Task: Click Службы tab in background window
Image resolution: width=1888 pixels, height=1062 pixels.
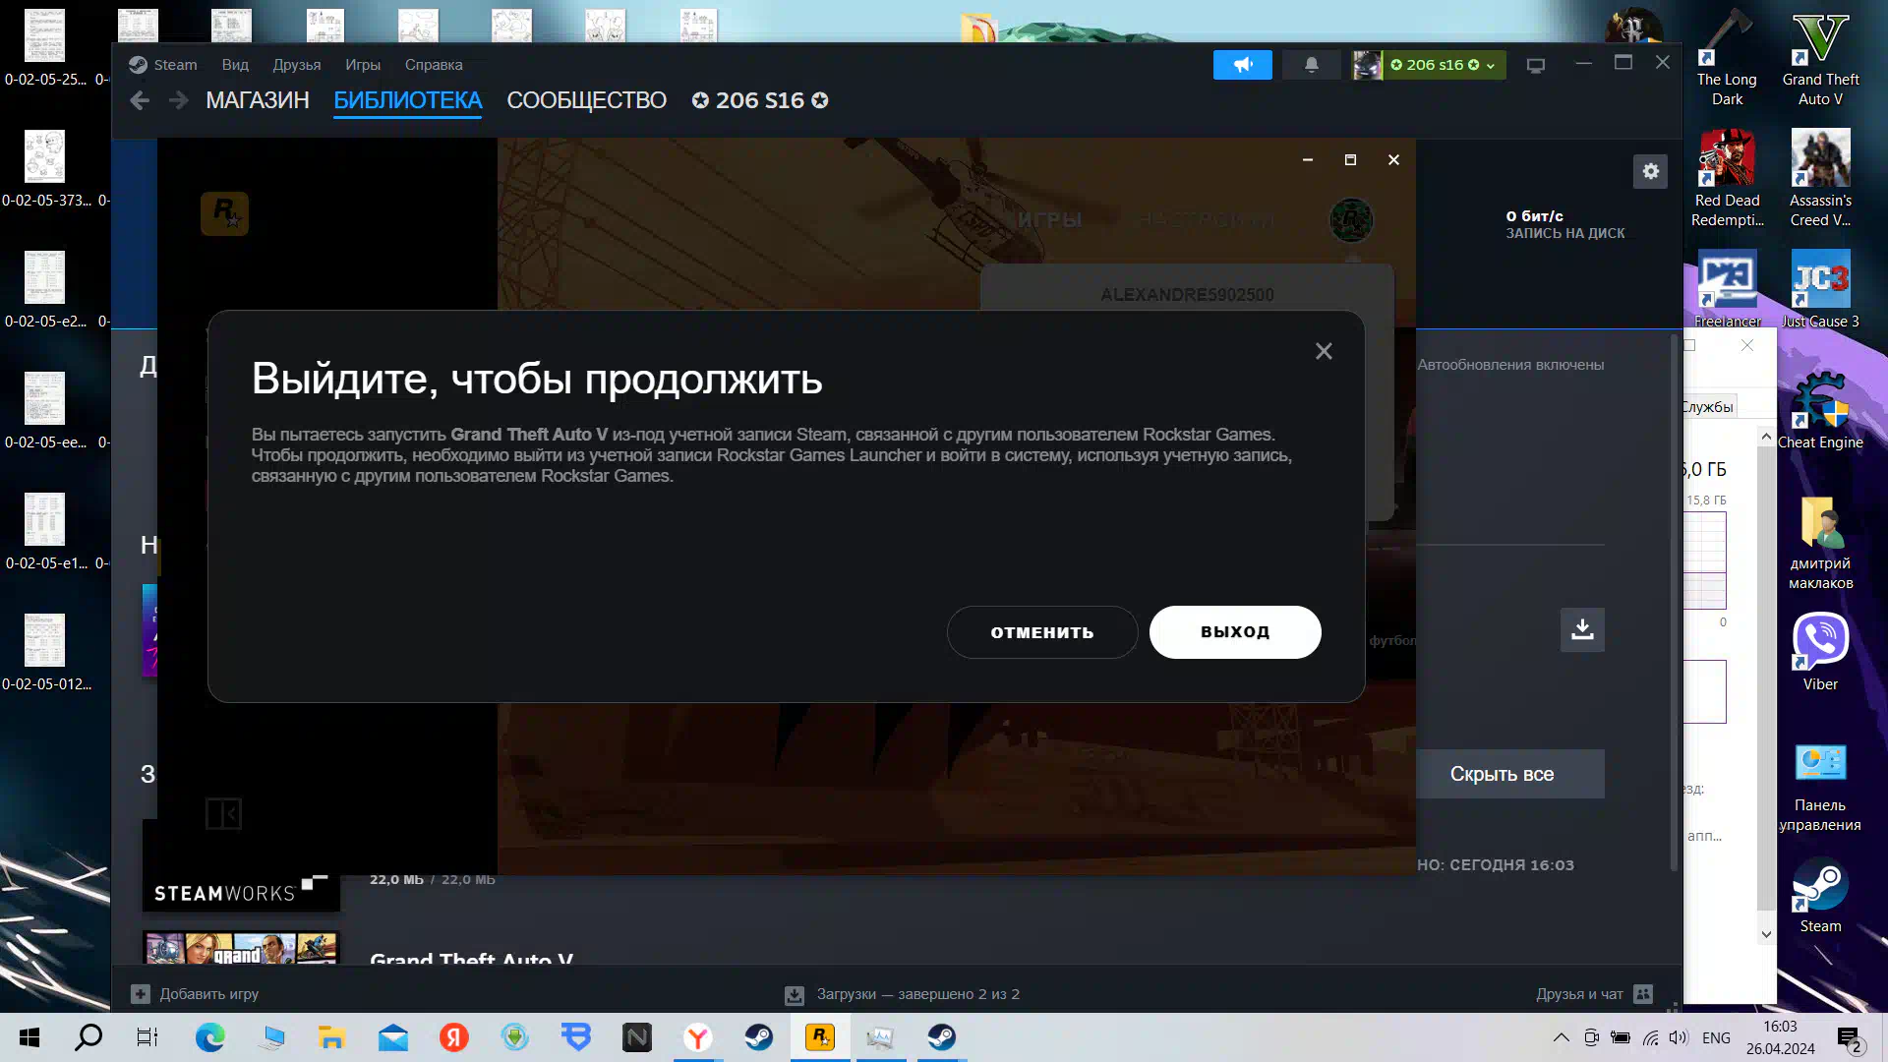Action: pos(1708,406)
